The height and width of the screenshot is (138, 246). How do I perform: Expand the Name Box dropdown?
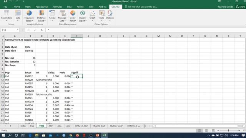(18, 30)
